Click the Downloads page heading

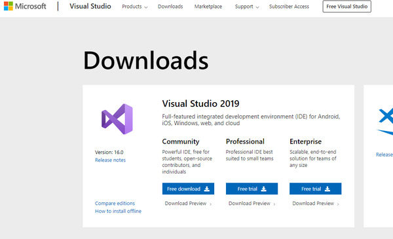146,60
